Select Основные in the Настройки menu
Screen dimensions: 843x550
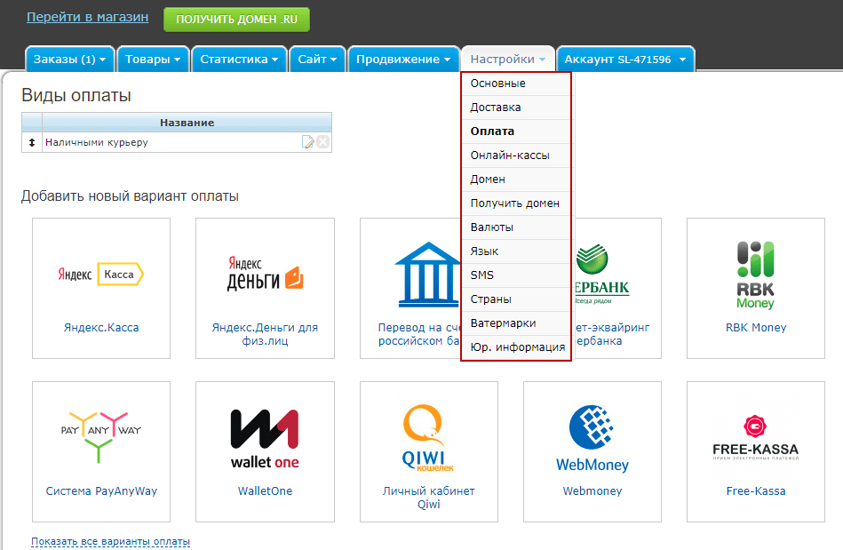point(516,84)
